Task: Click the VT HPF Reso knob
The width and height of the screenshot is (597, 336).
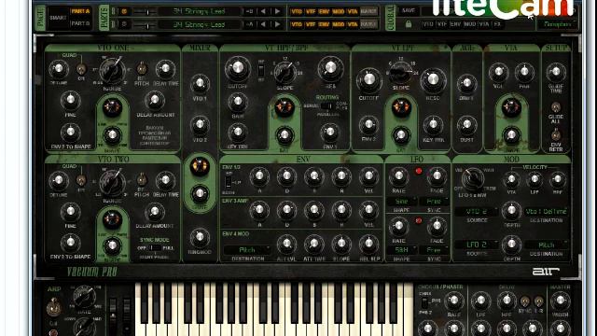Action: pyautogui.click(x=330, y=68)
